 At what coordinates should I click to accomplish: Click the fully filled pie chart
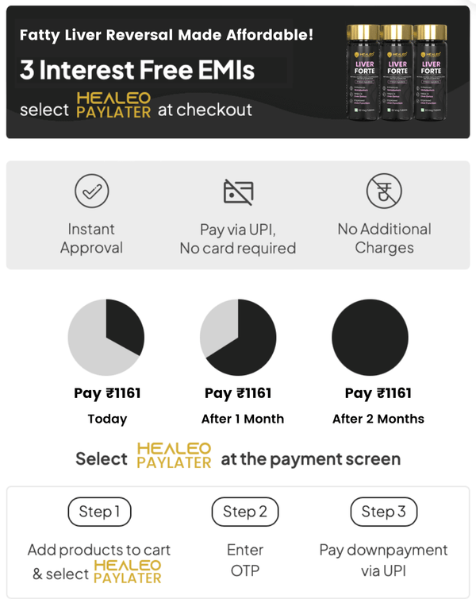[x=370, y=338]
